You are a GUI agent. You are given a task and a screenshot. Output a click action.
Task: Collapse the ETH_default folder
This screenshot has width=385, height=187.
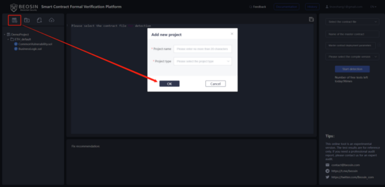point(8,39)
